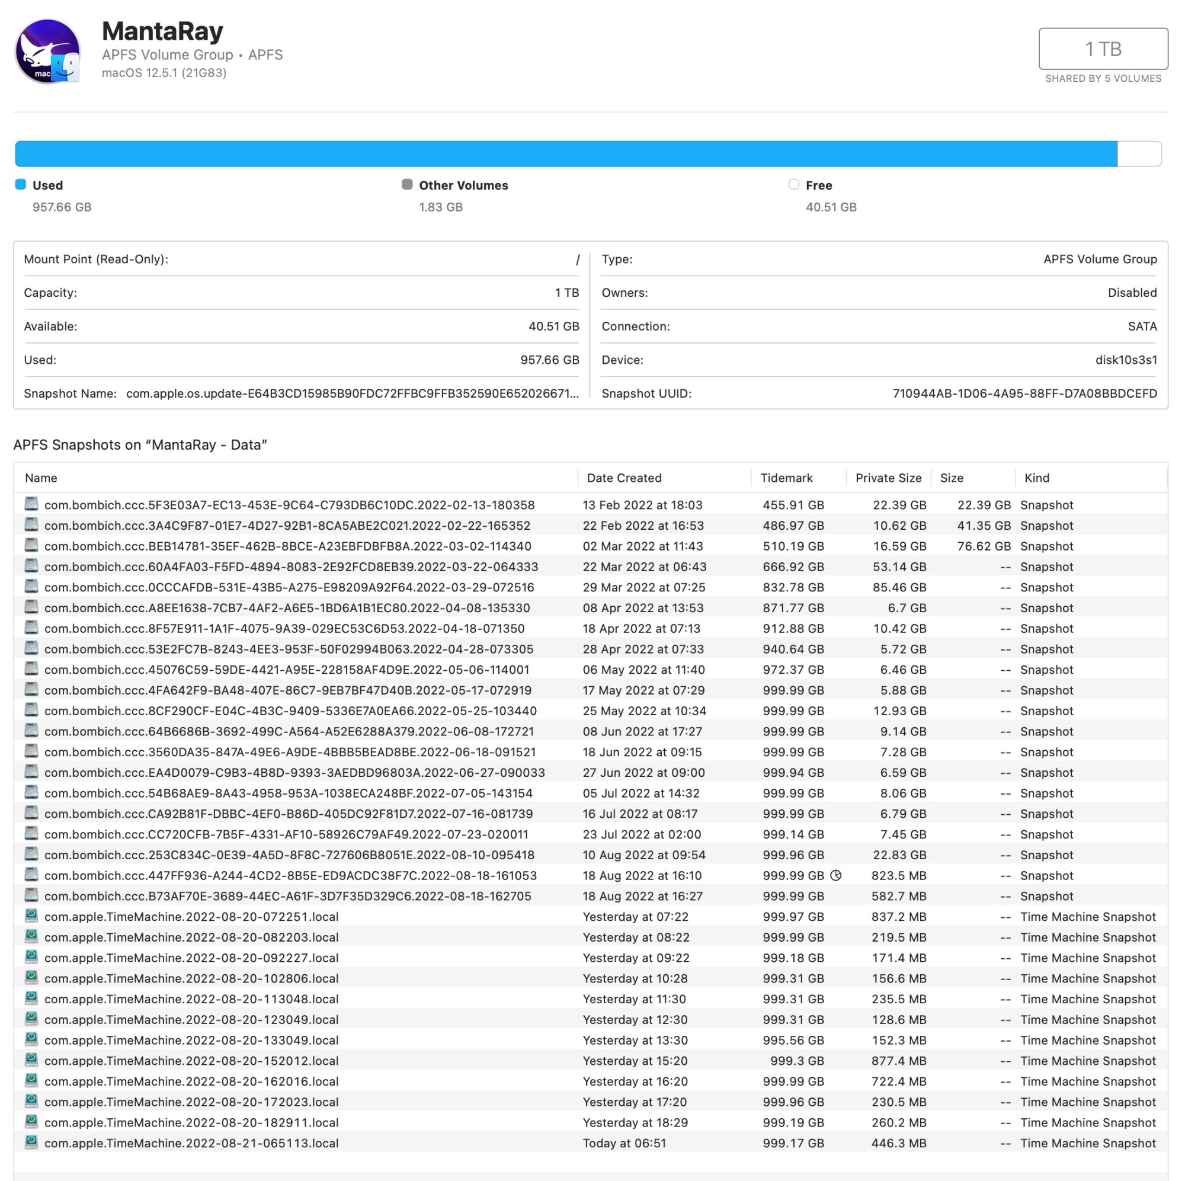Sort by Tidemark column header
Screen dimensions: 1185x1181
pyautogui.click(x=786, y=478)
